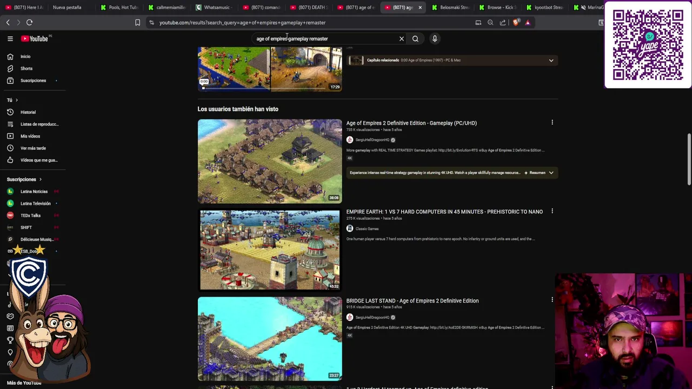Click the Resumen summary label
The height and width of the screenshot is (389, 692).
click(x=537, y=173)
